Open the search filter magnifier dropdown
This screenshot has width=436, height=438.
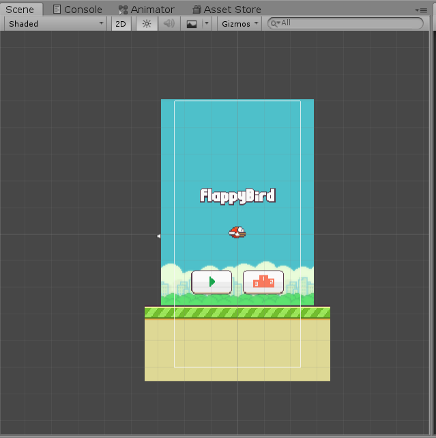[276, 23]
